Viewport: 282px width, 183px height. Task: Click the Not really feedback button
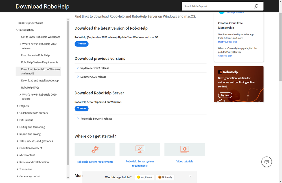click(165, 177)
